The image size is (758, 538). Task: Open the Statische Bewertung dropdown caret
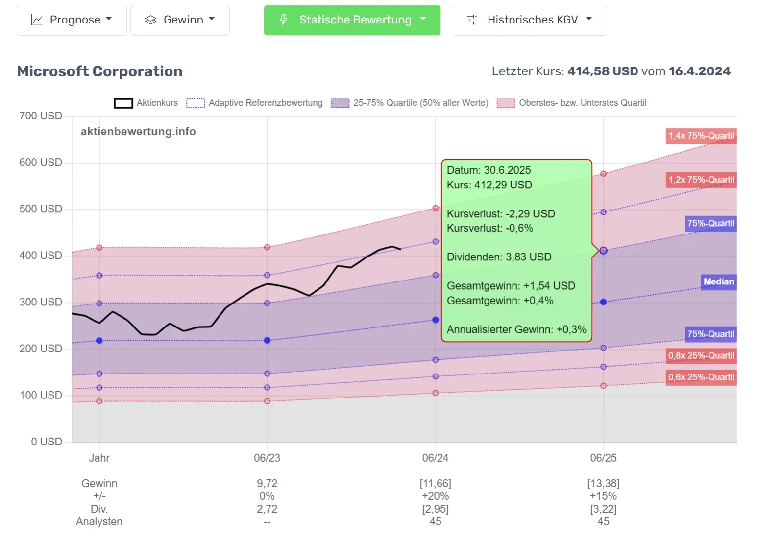(423, 19)
